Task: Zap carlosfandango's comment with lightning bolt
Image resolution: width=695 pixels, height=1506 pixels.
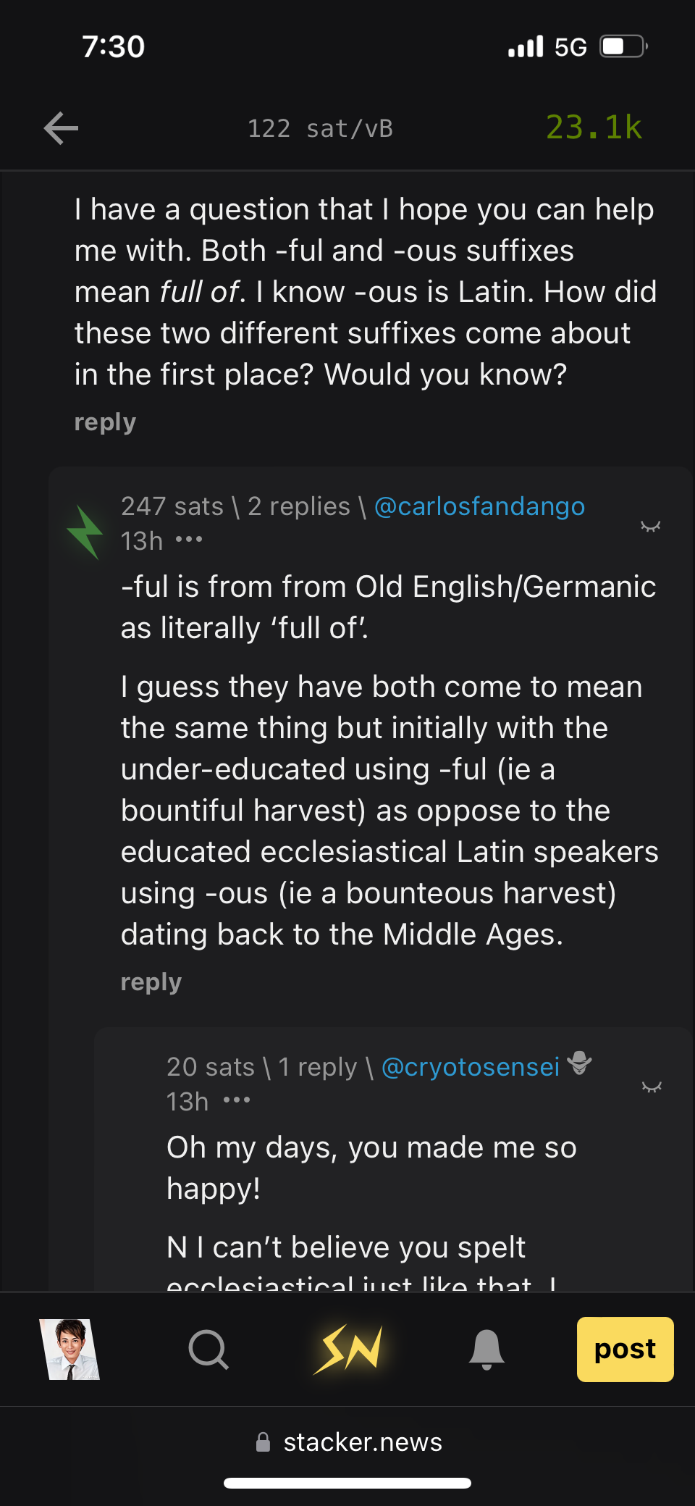Action: point(85,532)
